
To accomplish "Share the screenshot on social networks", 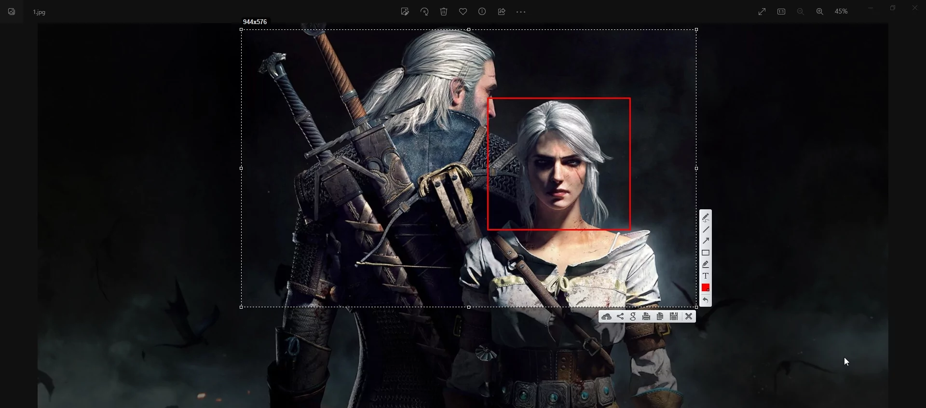I will click(620, 316).
